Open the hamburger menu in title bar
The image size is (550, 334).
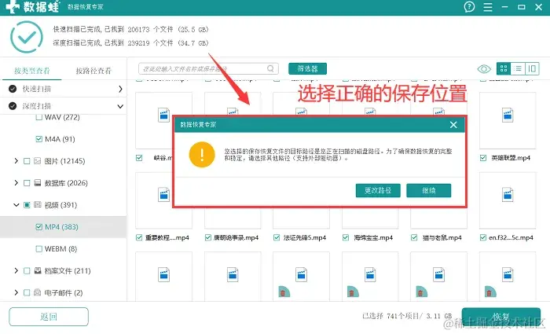(x=488, y=7)
